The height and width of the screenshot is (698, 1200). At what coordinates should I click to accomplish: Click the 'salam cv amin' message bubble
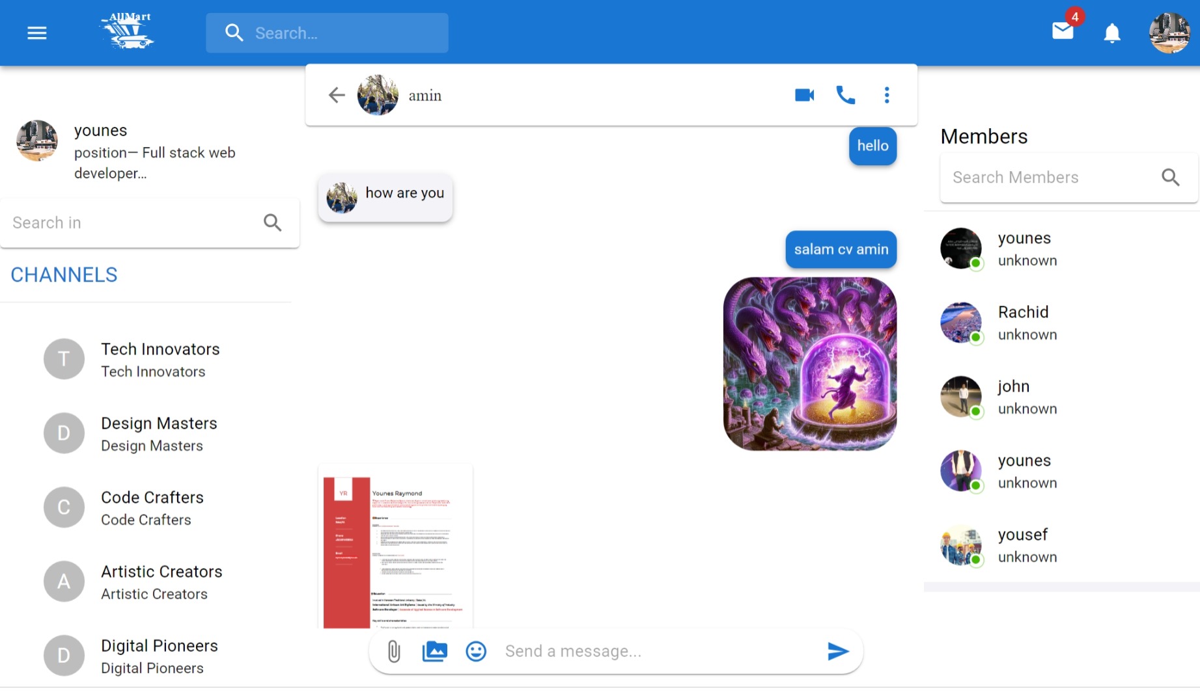(841, 249)
